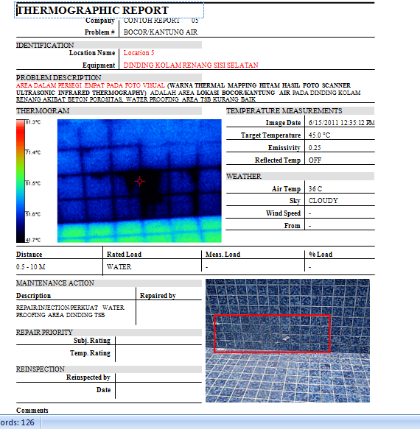Click 'REPAIR/INJECTION/PERKUAT WATER PROOFING' description text
This screenshot has width=420, height=429.
(70, 311)
